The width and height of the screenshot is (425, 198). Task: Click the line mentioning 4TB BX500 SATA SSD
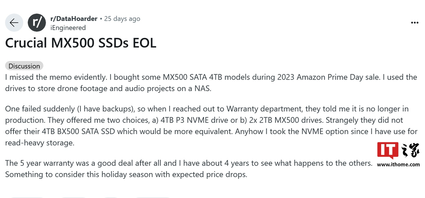[x=211, y=131]
